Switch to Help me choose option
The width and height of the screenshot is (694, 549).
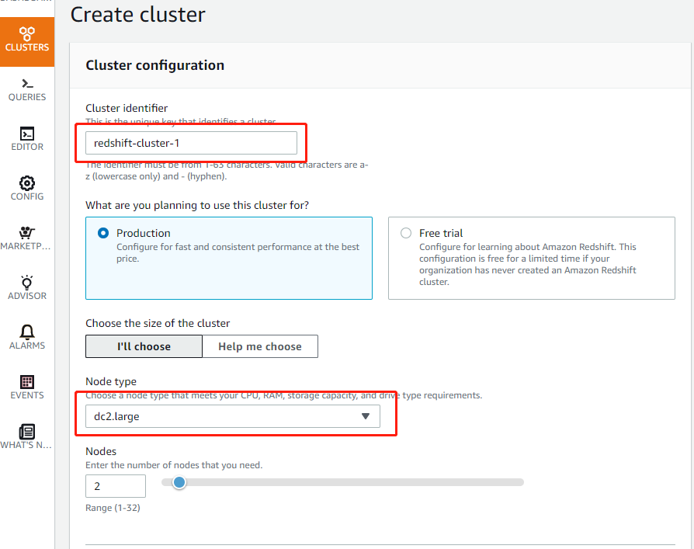point(260,346)
